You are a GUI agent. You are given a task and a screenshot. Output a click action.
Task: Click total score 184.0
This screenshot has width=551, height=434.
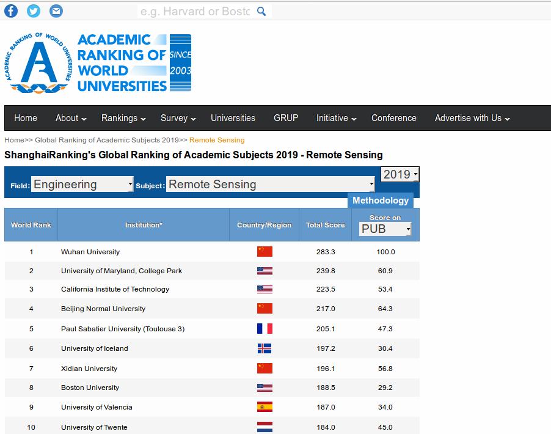(x=326, y=427)
